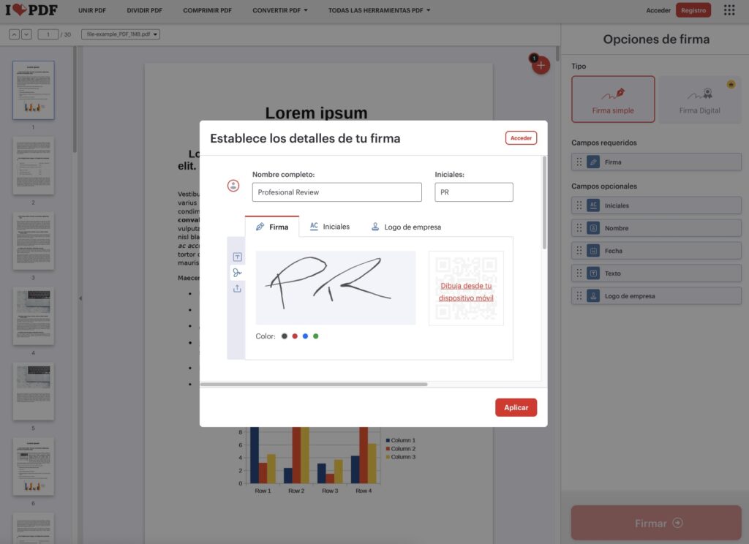This screenshot has width=749, height=544.
Task: Click the Firma field pen icon in sidebar
Action: (592, 162)
